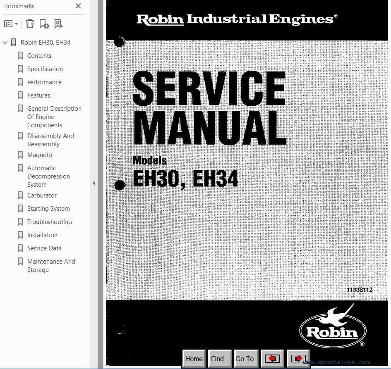Jump to Automatic Decompression System bookmark
Viewport: 391px width, 369px height.
point(49,176)
